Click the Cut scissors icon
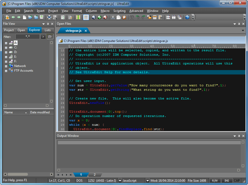Screen dimensions: 248x185 click(113, 17)
